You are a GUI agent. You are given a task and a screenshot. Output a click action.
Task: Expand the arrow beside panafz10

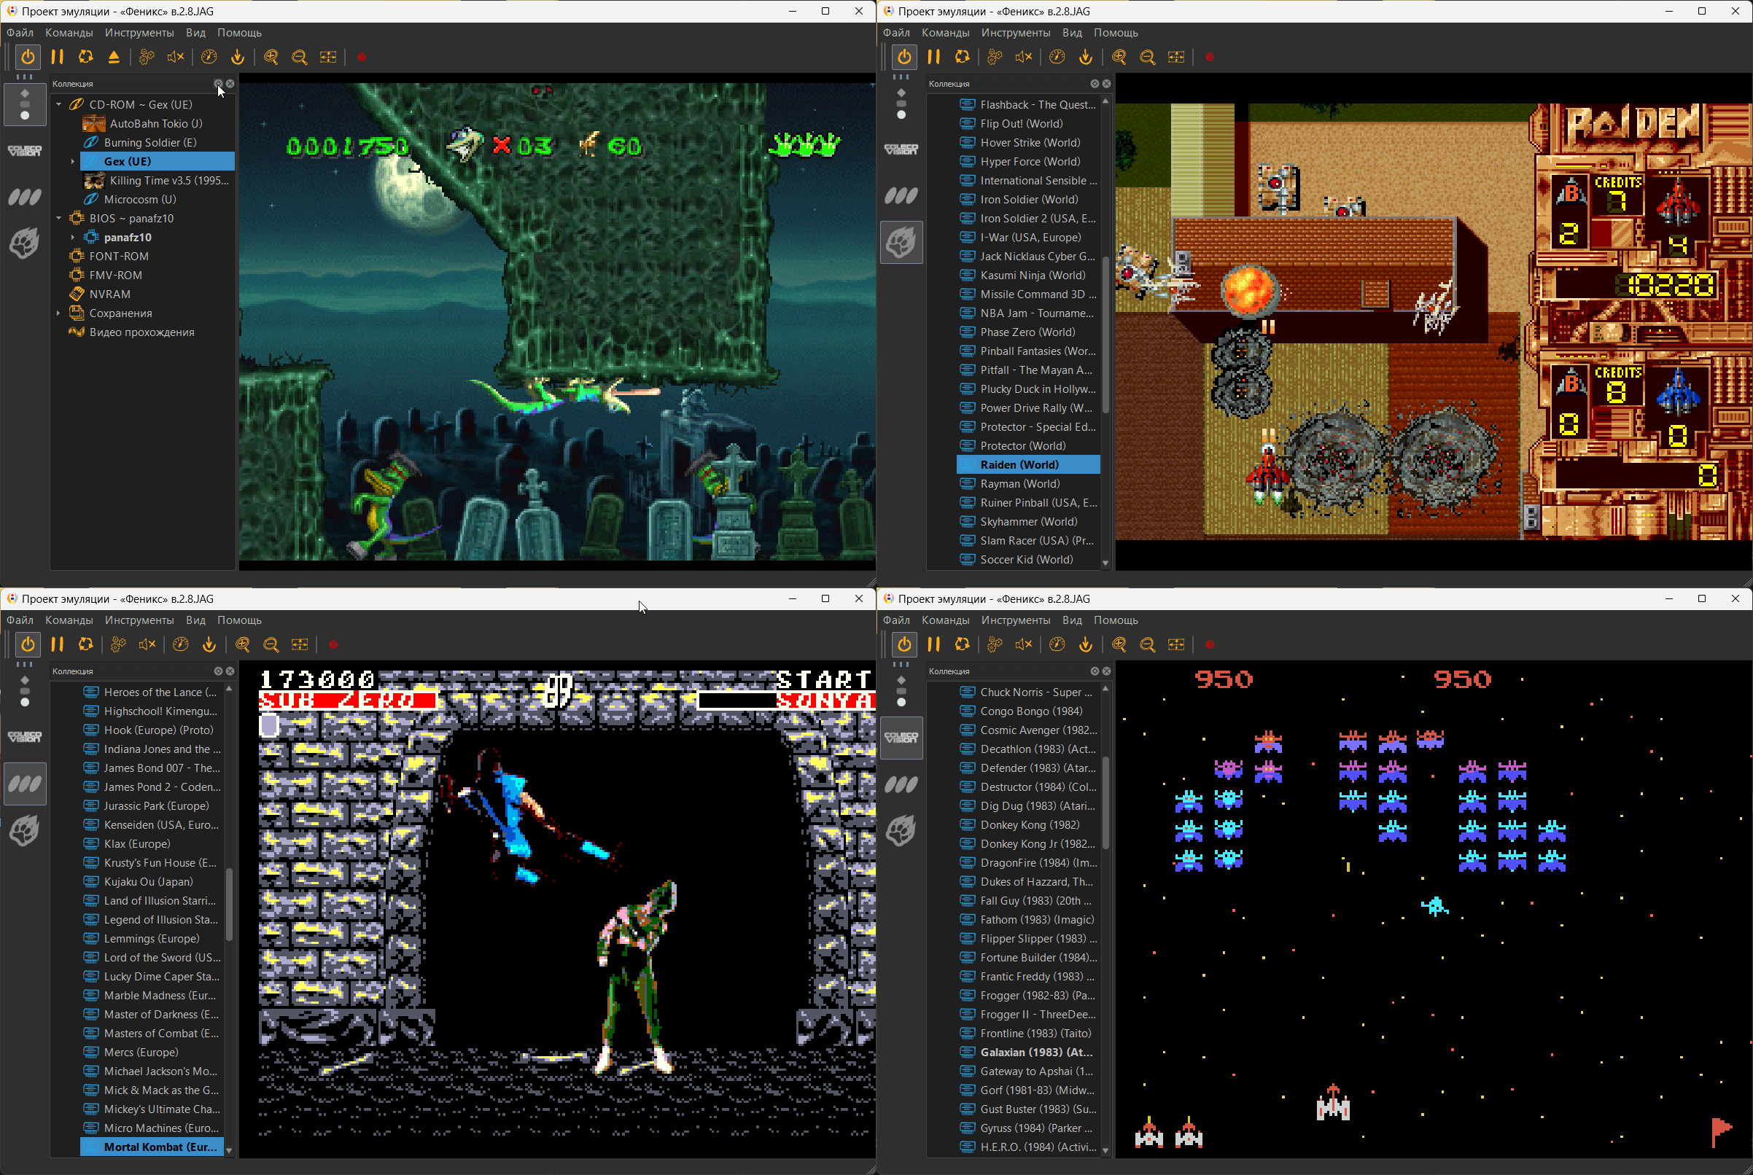pos(73,238)
